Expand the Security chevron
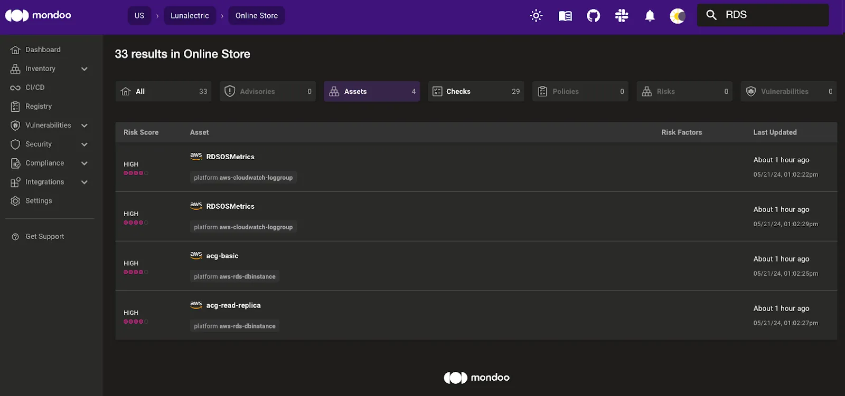Image resolution: width=845 pixels, height=396 pixels. 84,144
